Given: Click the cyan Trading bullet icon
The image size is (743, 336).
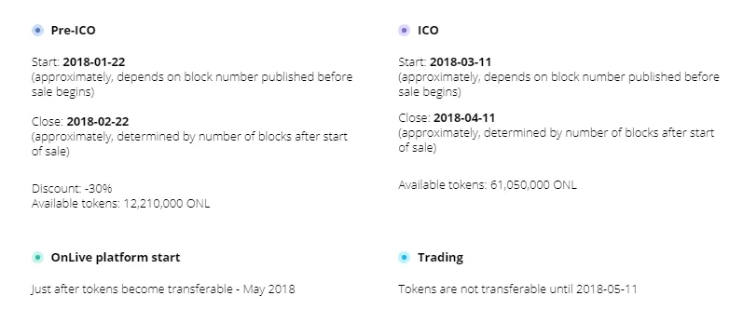Looking at the screenshot, I should pos(404,258).
